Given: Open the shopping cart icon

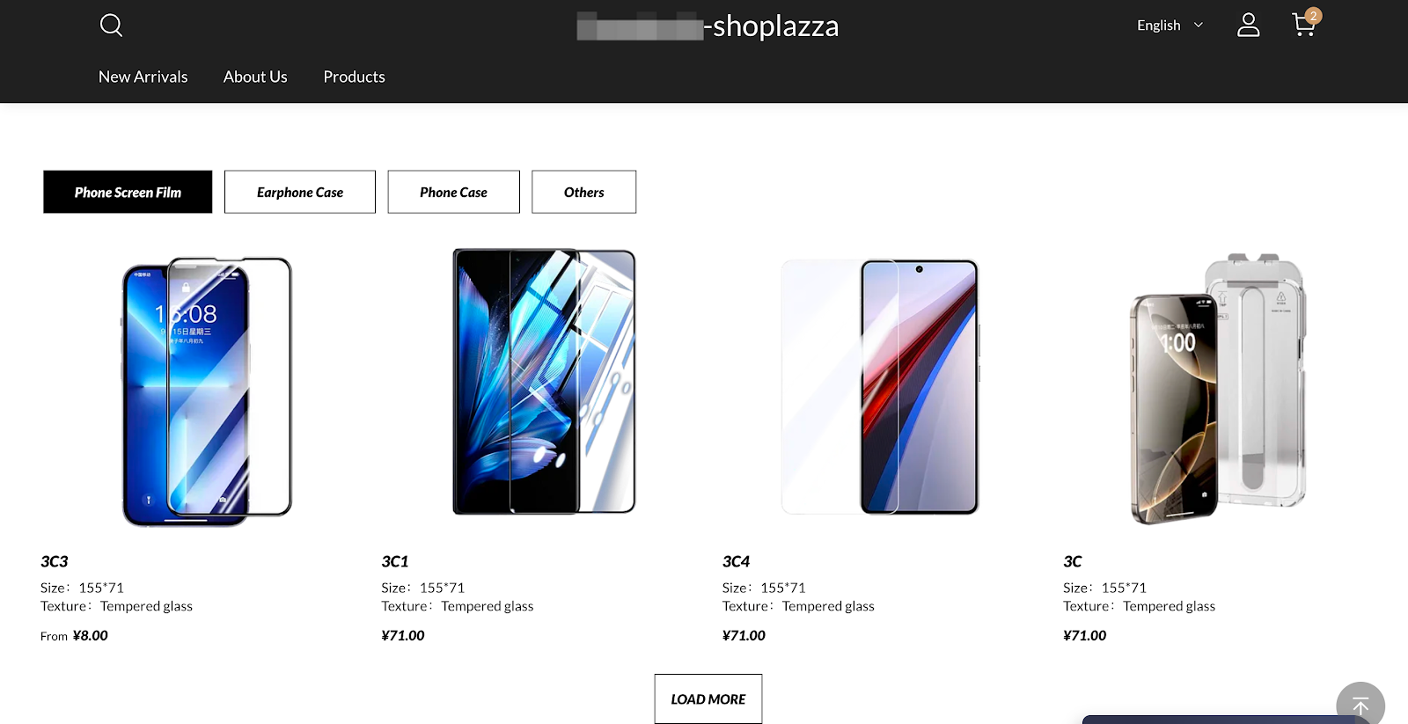Looking at the screenshot, I should (x=1303, y=25).
